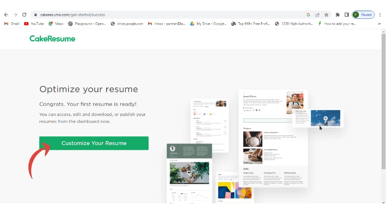
Task: Click the Jenny Wilson resume preview thumbnail
Action: pos(273,138)
